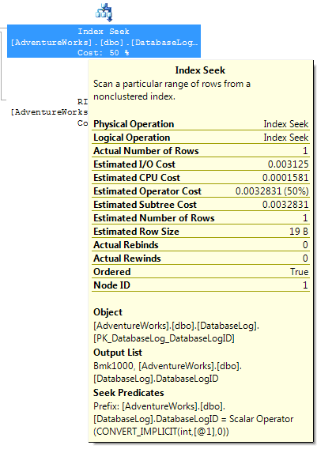The height and width of the screenshot is (449, 317).
Task: Click the Object section heading
Action: pos(108,312)
